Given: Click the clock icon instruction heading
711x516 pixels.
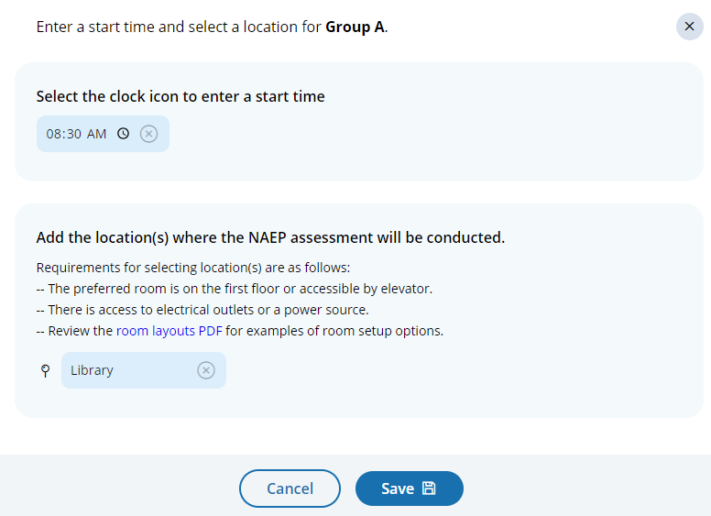Looking at the screenshot, I should click(x=180, y=96).
